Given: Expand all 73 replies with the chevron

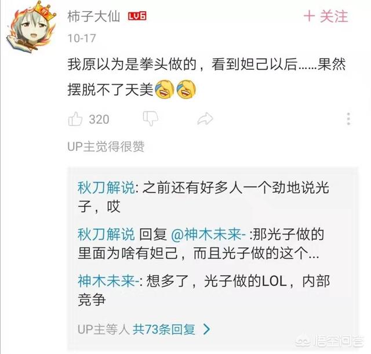Looking at the screenshot, I should point(207,329).
